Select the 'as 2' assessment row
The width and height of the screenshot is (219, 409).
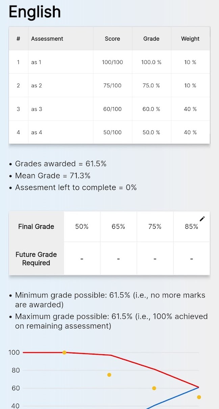109,86
